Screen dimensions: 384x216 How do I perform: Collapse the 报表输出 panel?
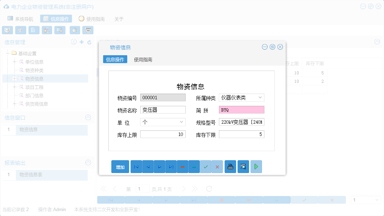point(88,163)
